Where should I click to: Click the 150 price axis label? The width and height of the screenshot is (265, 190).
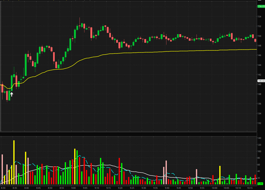click(x=259, y=36)
